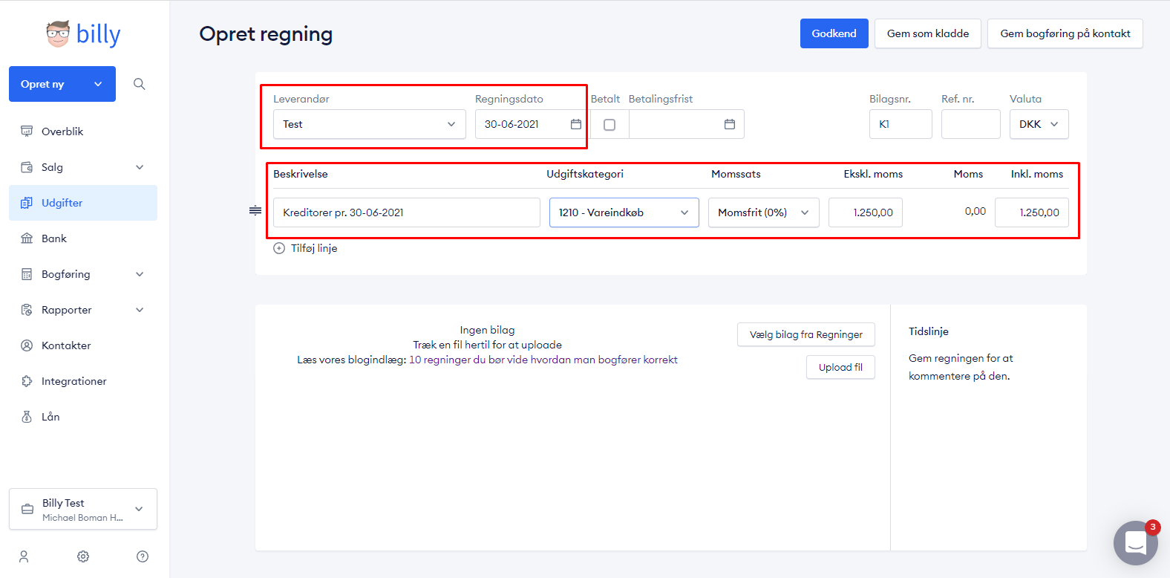Open Integrationer in sidebar
1170x578 pixels.
point(83,381)
